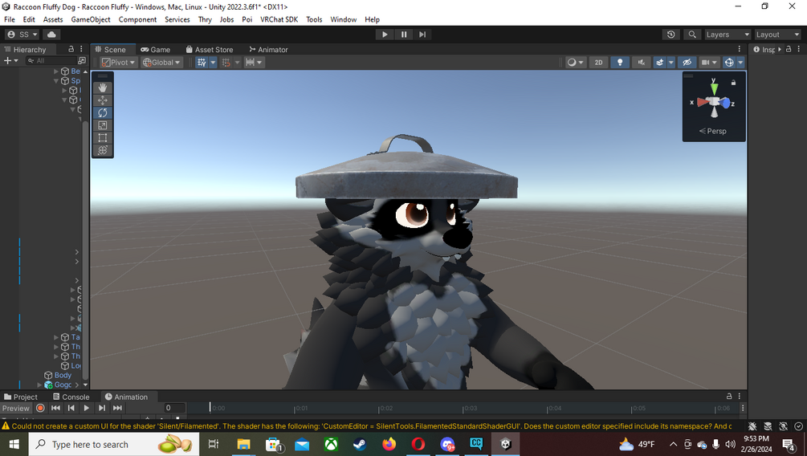Click the Preview button in Animation
This screenshot has height=456, width=807.
pyautogui.click(x=16, y=408)
